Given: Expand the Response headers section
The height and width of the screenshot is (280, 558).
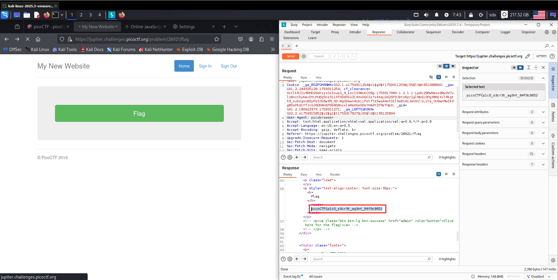Looking at the screenshot, I should 543,164.
